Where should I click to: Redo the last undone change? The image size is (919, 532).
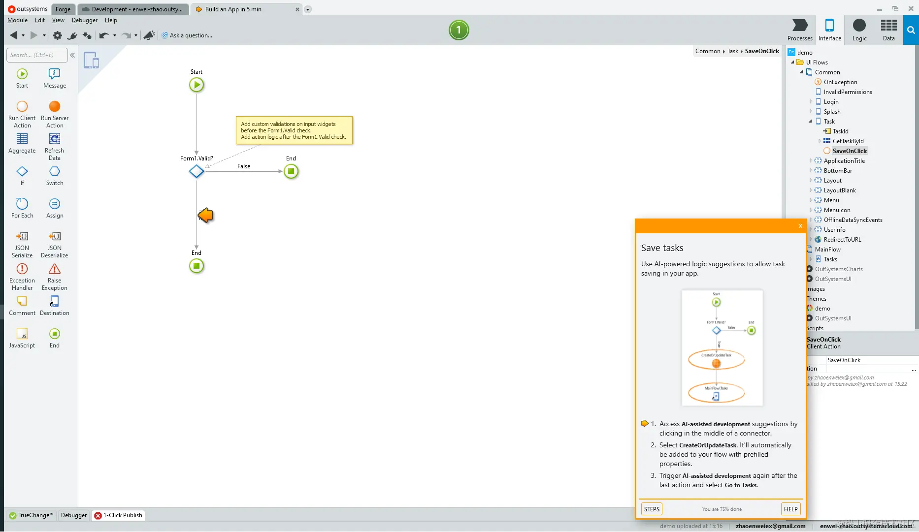pyautogui.click(x=126, y=35)
